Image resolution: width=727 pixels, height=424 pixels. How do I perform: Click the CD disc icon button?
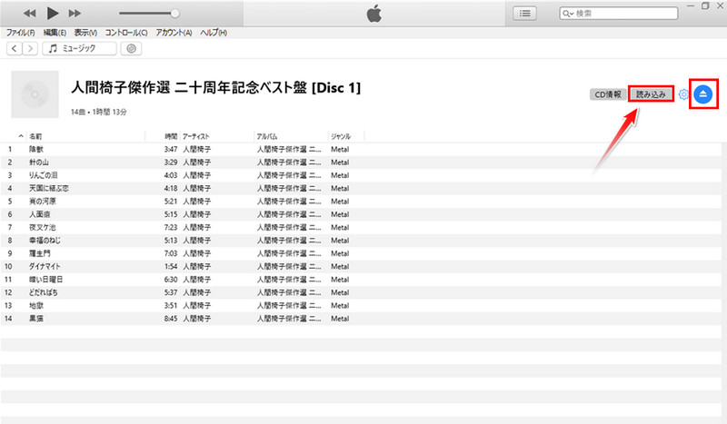pos(131,48)
